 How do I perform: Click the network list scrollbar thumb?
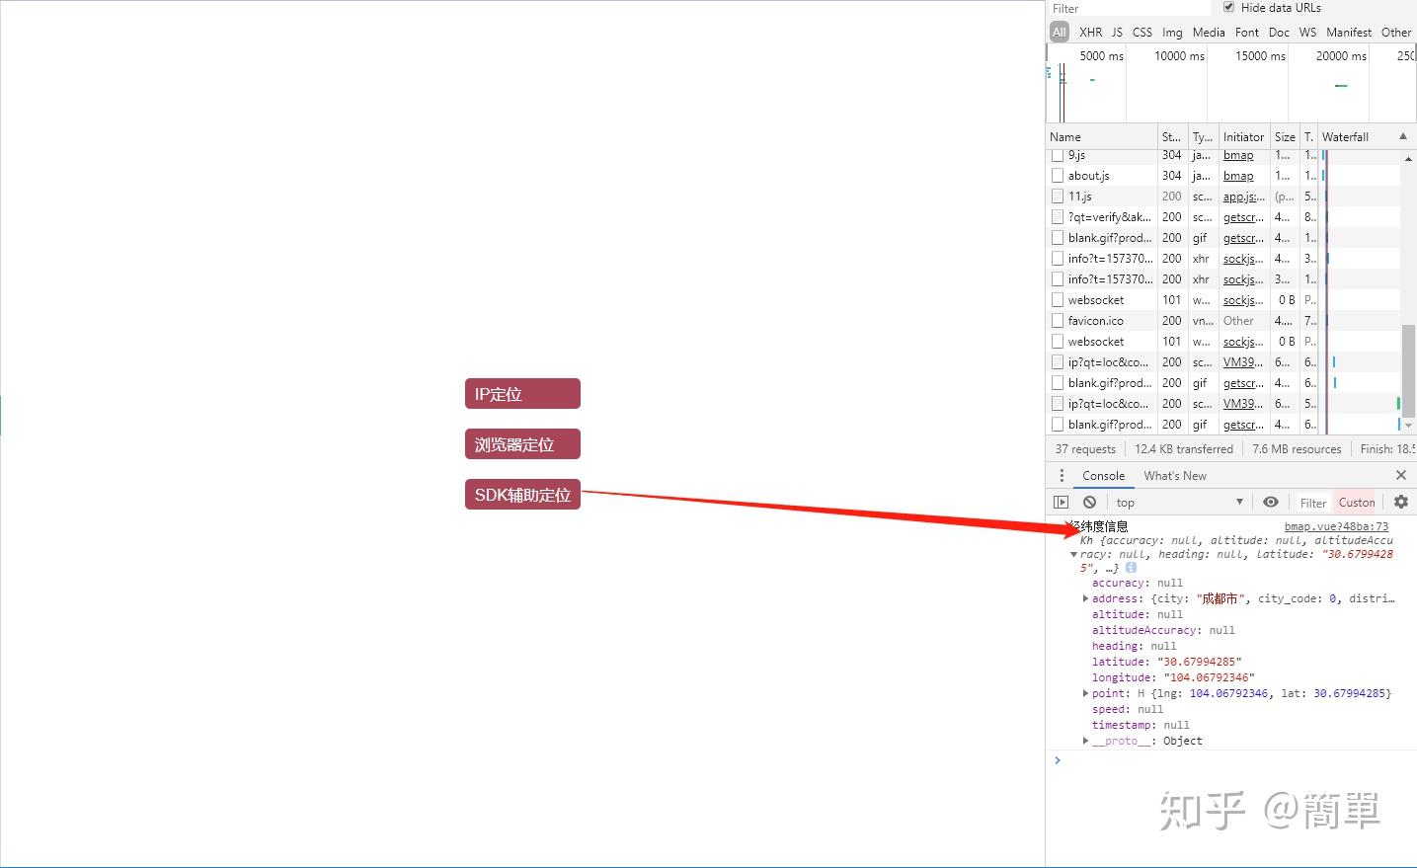(1408, 371)
